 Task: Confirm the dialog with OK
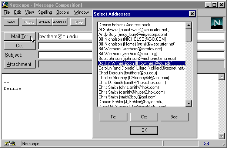point(144,130)
